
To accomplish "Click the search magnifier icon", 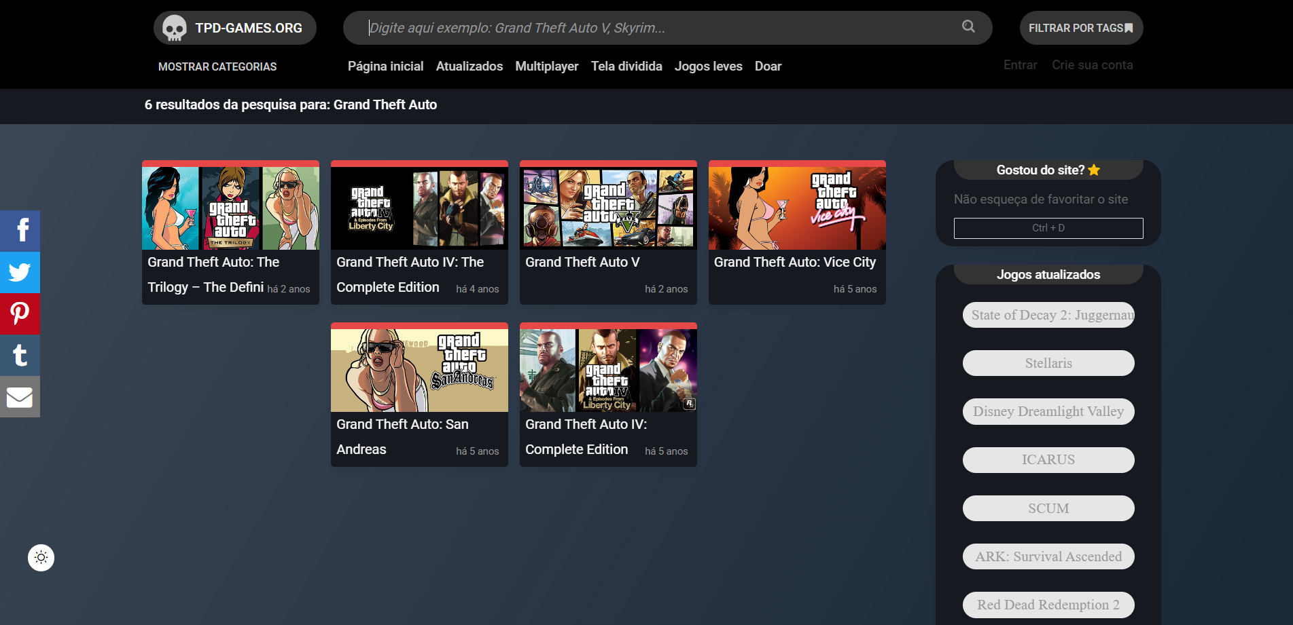I will [968, 27].
